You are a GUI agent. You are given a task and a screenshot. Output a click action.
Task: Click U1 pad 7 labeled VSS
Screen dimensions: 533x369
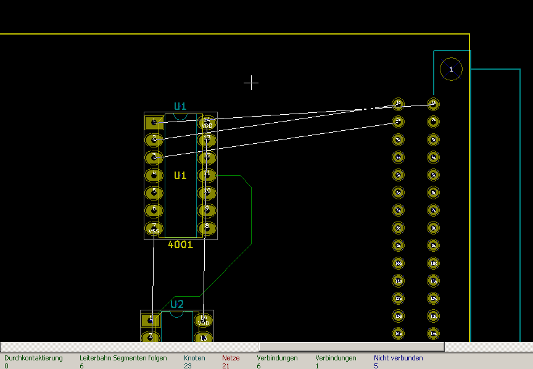(154, 228)
